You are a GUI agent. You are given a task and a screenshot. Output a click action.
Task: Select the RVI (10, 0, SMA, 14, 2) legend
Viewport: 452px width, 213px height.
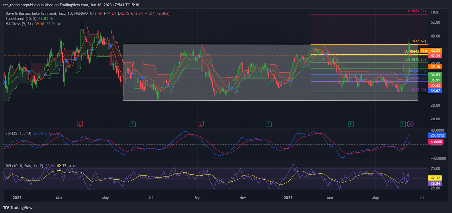click(x=24, y=166)
